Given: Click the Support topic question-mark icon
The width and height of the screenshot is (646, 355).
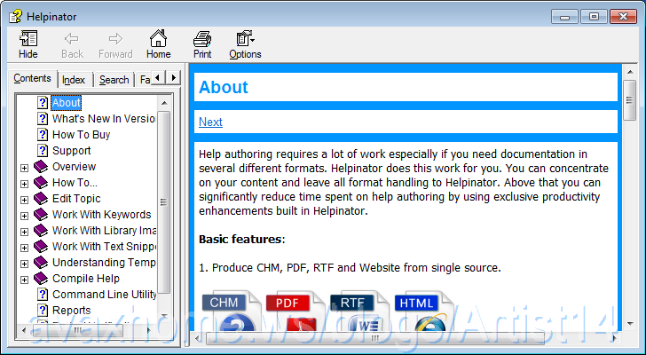Looking at the screenshot, I should click(x=43, y=151).
